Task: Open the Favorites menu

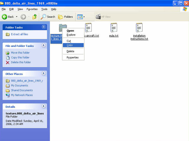Action: [32, 9]
